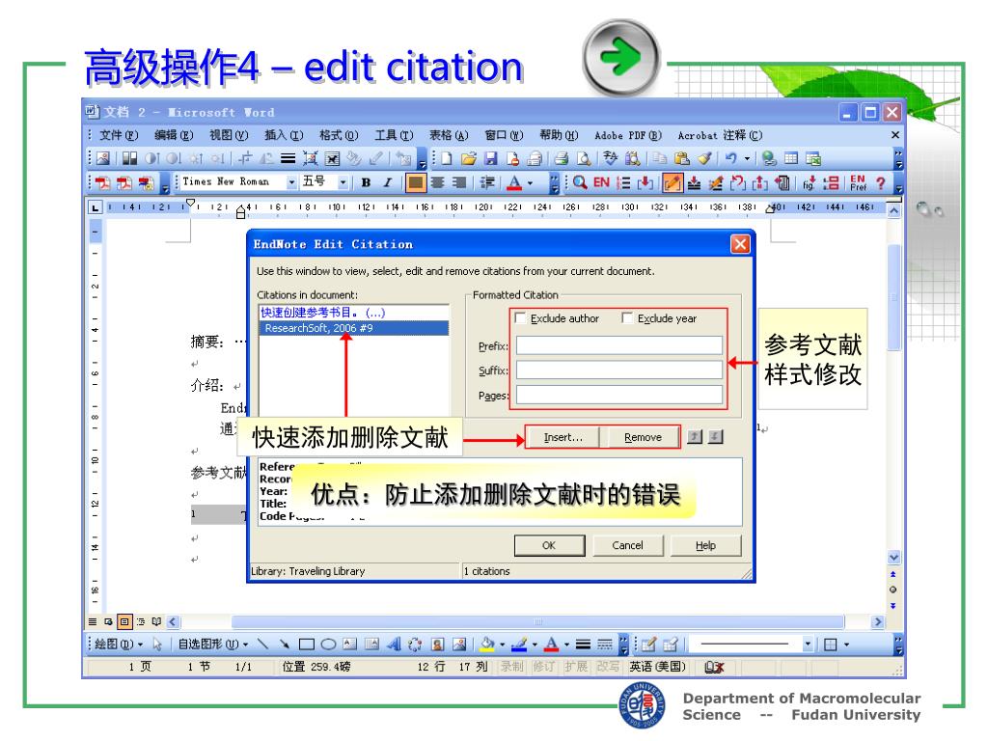The image size is (988, 741).
Task: Click the Open folder icon in toolbar
Action: click(469, 158)
